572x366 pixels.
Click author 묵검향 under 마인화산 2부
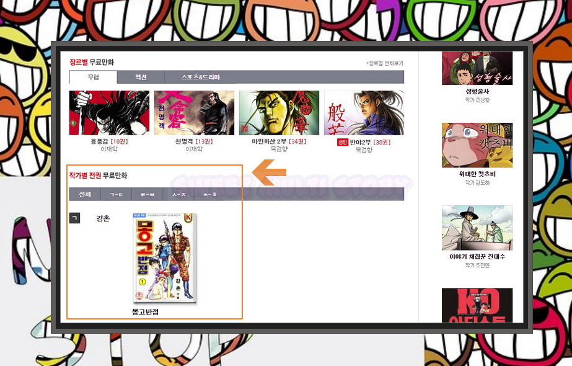click(279, 149)
